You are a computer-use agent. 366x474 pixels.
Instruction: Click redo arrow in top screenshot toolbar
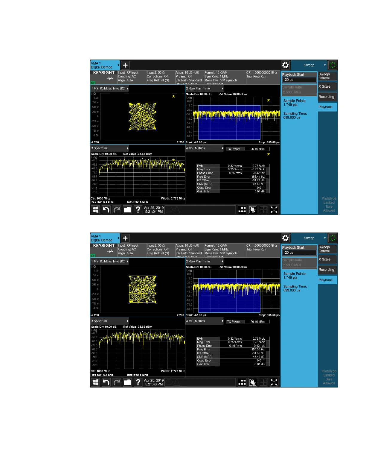[117, 209]
